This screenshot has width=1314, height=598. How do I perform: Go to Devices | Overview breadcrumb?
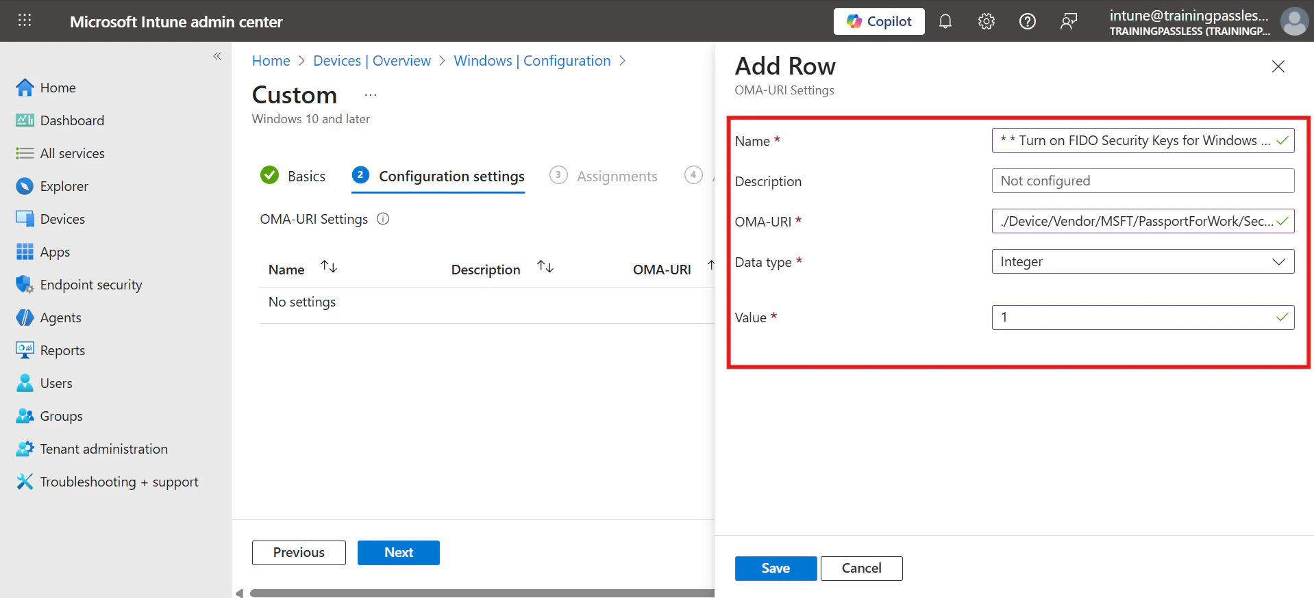[x=372, y=61]
